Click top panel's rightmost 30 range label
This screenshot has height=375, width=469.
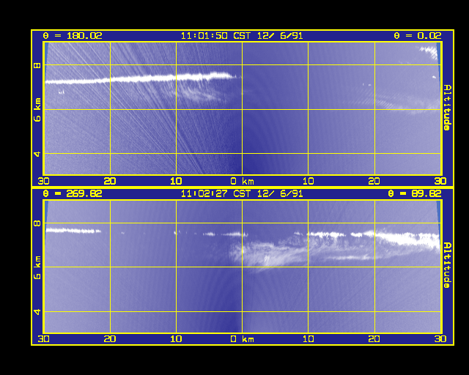click(440, 181)
